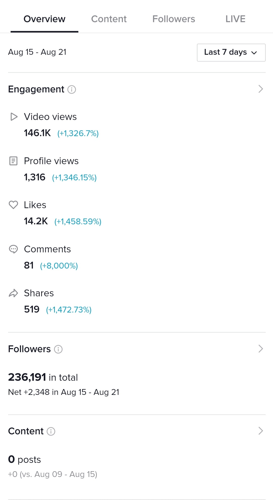Select the Overview tab
This screenshot has height=500, width=273.
pos(44,19)
